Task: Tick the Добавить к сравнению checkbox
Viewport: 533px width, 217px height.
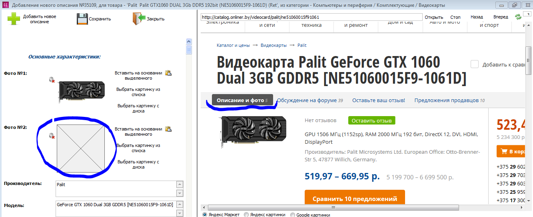Action: click(475, 64)
